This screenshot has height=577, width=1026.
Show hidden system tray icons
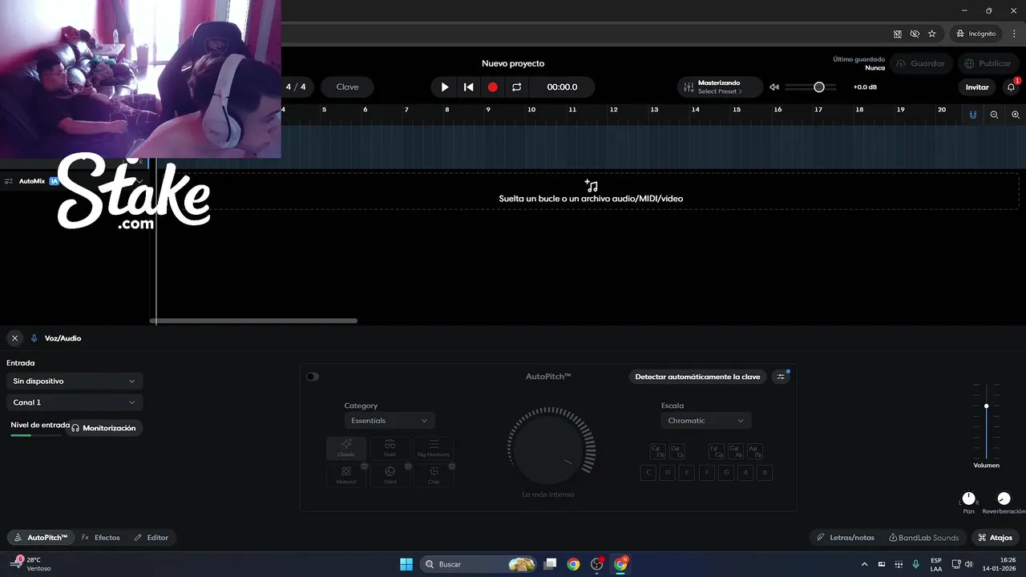coord(864,564)
